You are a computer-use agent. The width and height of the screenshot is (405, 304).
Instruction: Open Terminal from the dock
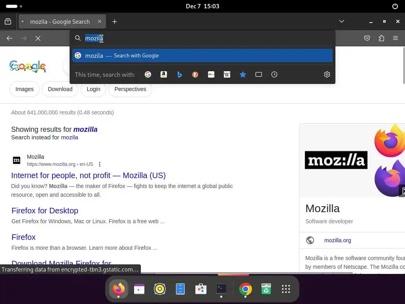click(221, 289)
